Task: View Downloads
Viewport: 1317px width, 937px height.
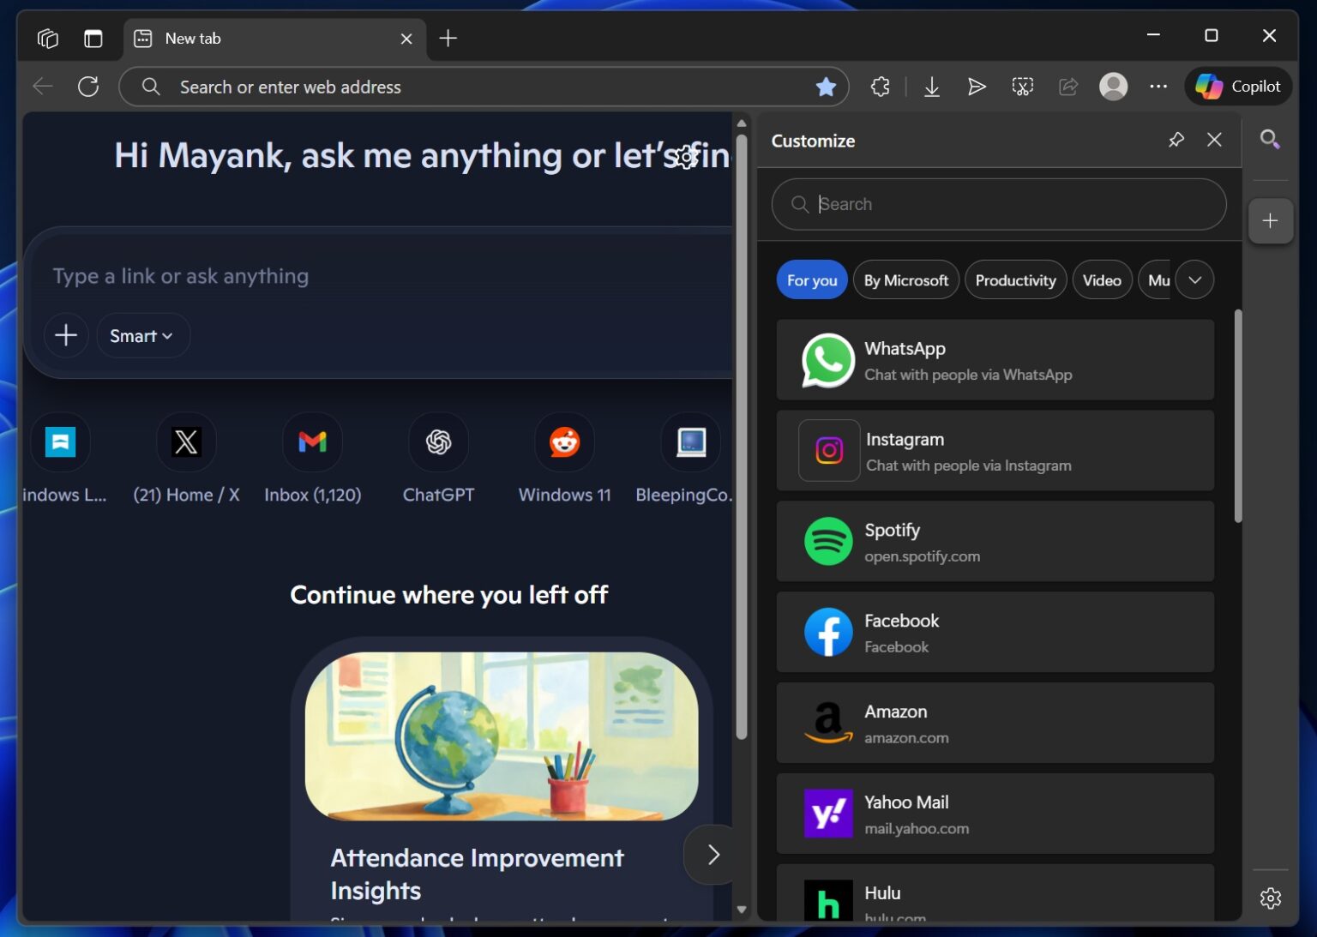Action: coord(932,86)
